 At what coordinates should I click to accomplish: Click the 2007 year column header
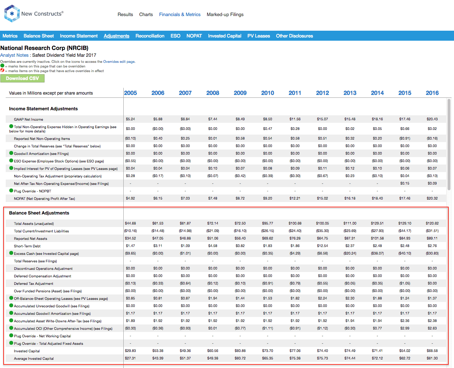185,93
